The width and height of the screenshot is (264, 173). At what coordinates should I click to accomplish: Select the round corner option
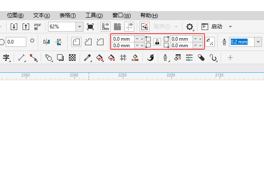[76, 42]
